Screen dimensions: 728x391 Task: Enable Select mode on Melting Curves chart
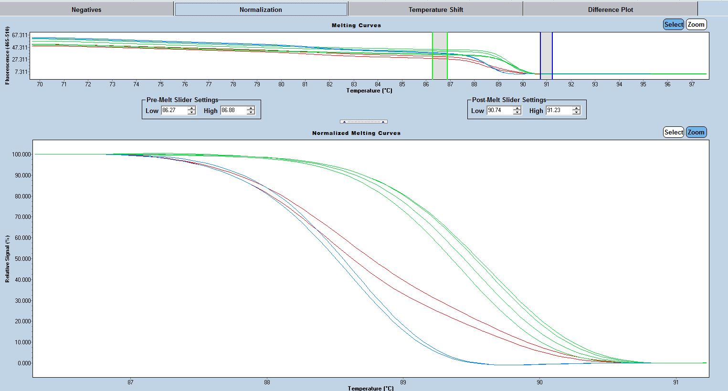673,24
